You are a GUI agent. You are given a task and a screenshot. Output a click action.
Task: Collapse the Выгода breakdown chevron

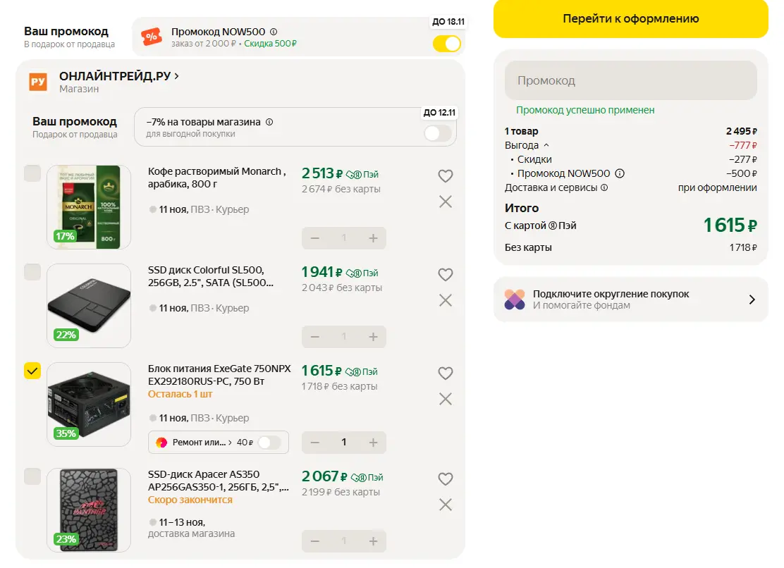tap(546, 145)
